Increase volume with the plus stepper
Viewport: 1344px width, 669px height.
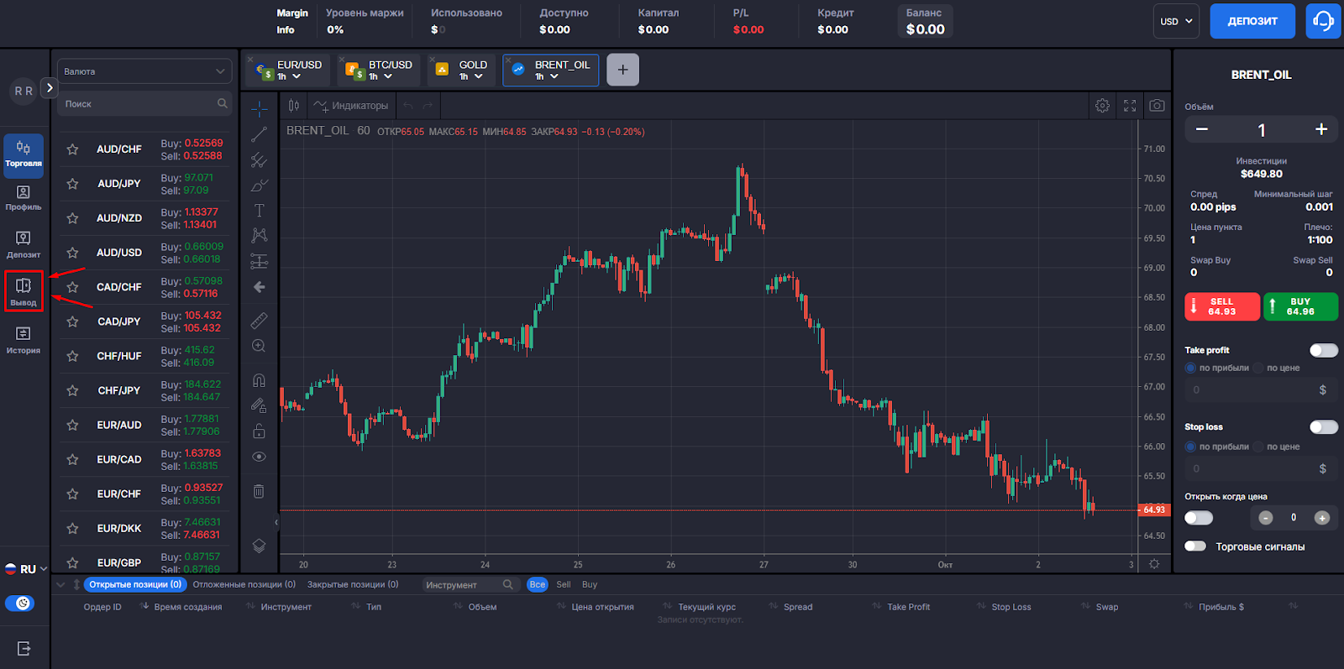click(x=1321, y=129)
